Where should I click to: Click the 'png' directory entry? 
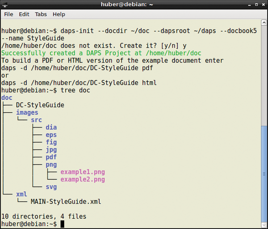pos(51,165)
